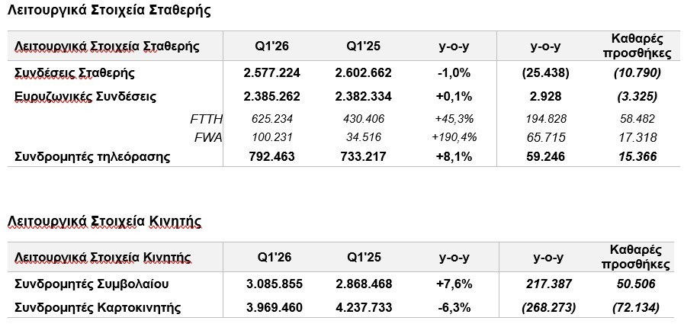Select 'Συνδρομητές τηλεόρασης' row label
The image size is (684, 324).
92,156
